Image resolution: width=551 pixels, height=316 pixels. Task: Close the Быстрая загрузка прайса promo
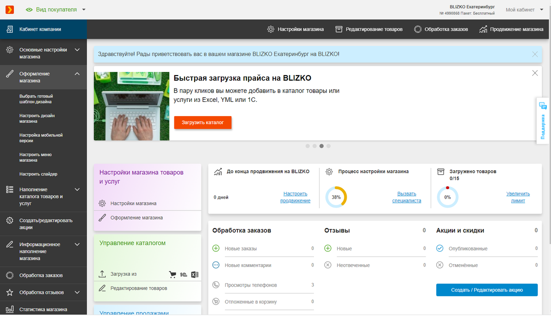point(535,73)
